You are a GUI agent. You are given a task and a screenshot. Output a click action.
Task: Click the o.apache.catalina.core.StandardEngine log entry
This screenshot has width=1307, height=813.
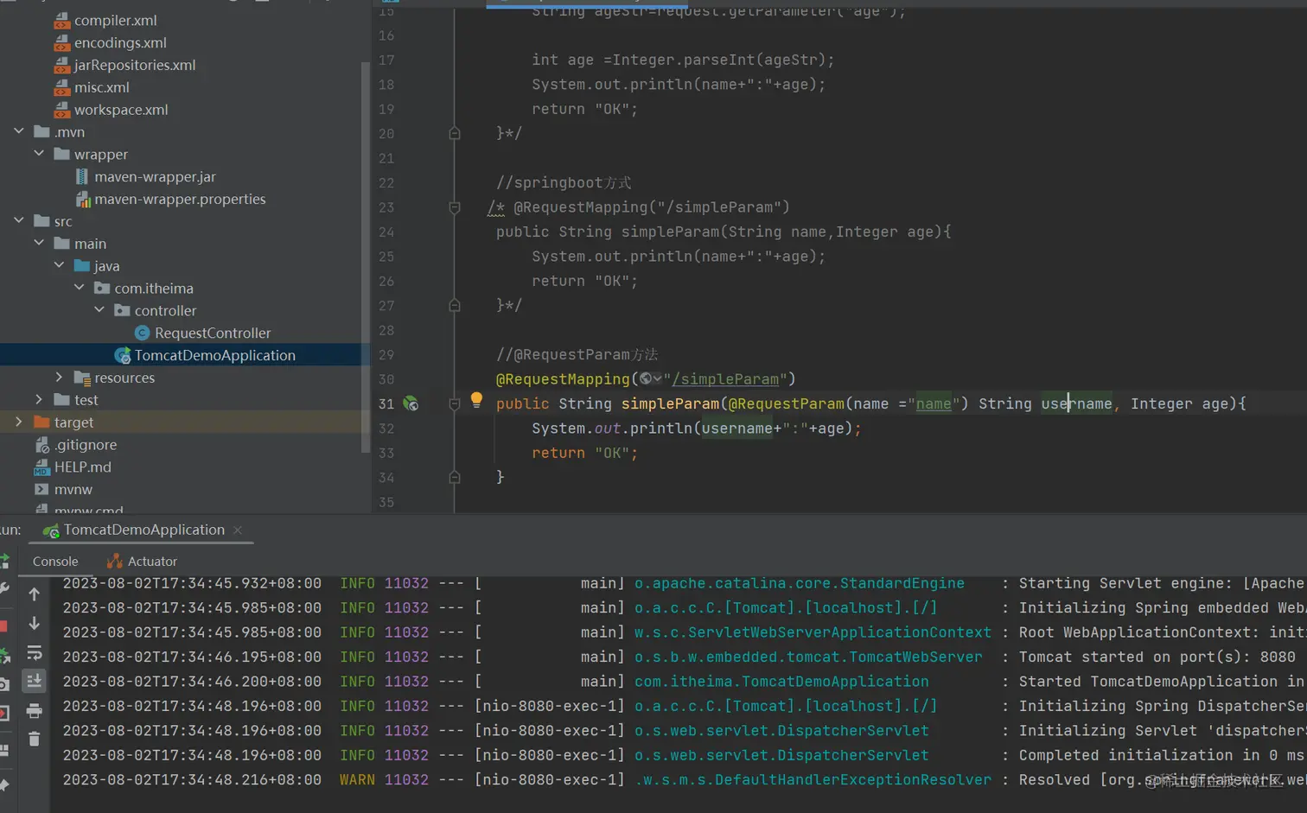click(x=800, y=583)
